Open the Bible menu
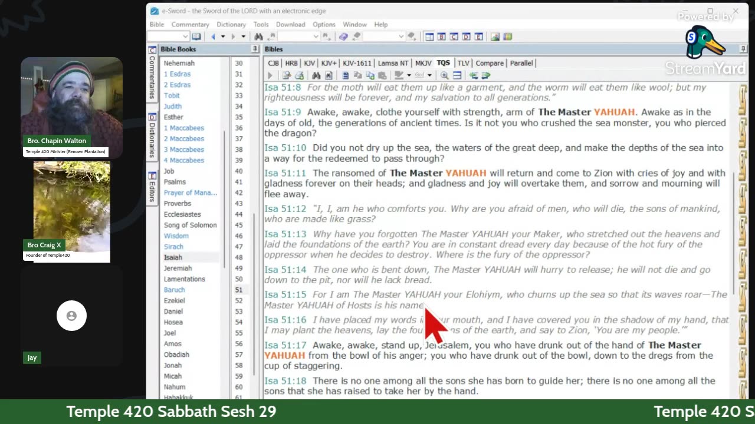The height and width of the screenshot is (424, 755). pyautogui.click(x=157, y=25)
